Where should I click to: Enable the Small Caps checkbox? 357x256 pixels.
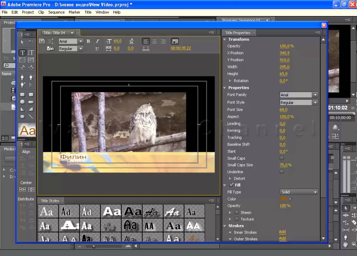click(x=282, y=158)
